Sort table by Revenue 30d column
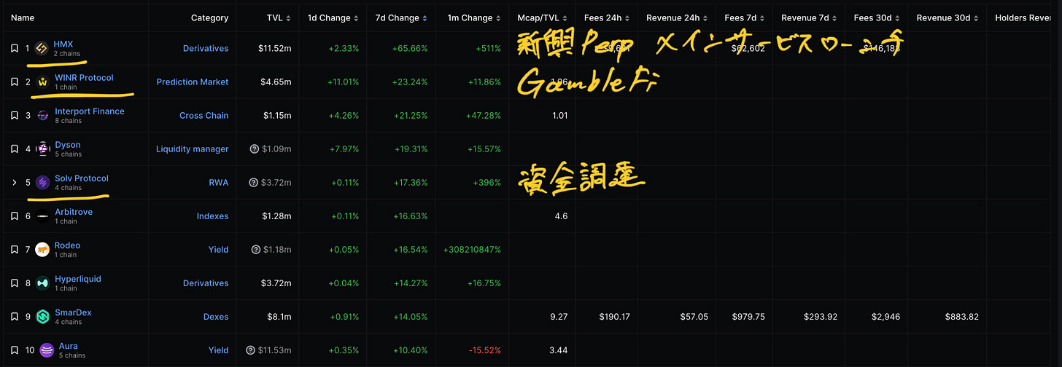The width and height of the screenshot is (1062, 367). click(947, 18)
